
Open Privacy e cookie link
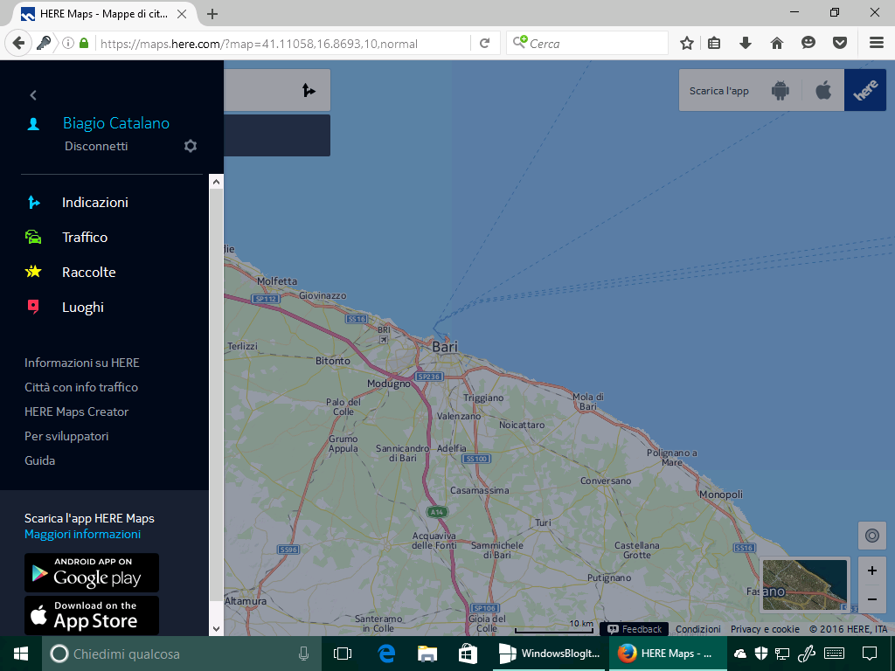point(765,629)
